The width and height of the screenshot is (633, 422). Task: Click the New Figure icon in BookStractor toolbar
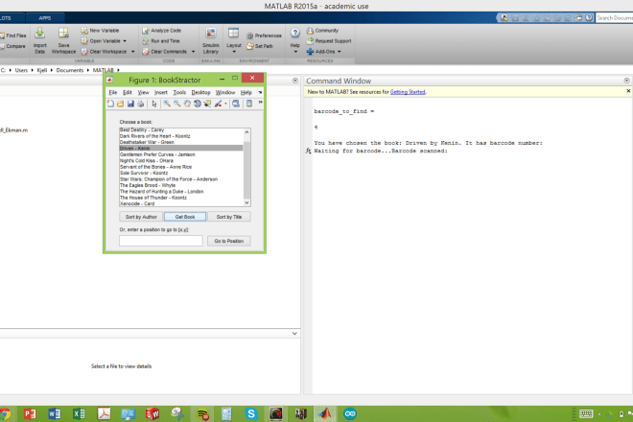tap(110, 104)
